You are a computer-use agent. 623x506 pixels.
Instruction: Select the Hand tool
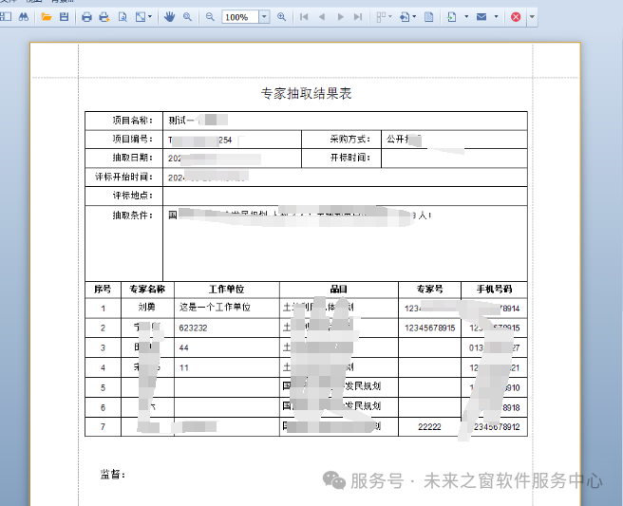tap(170, 17)
